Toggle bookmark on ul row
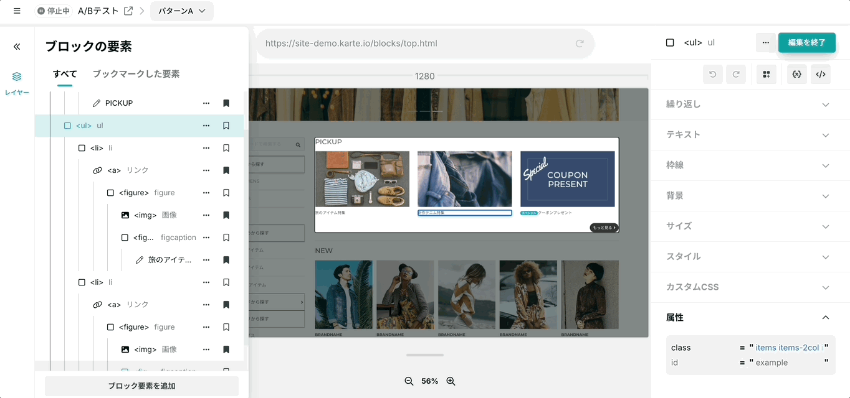Viewport: 850px width, 398px height. point(226,126)
